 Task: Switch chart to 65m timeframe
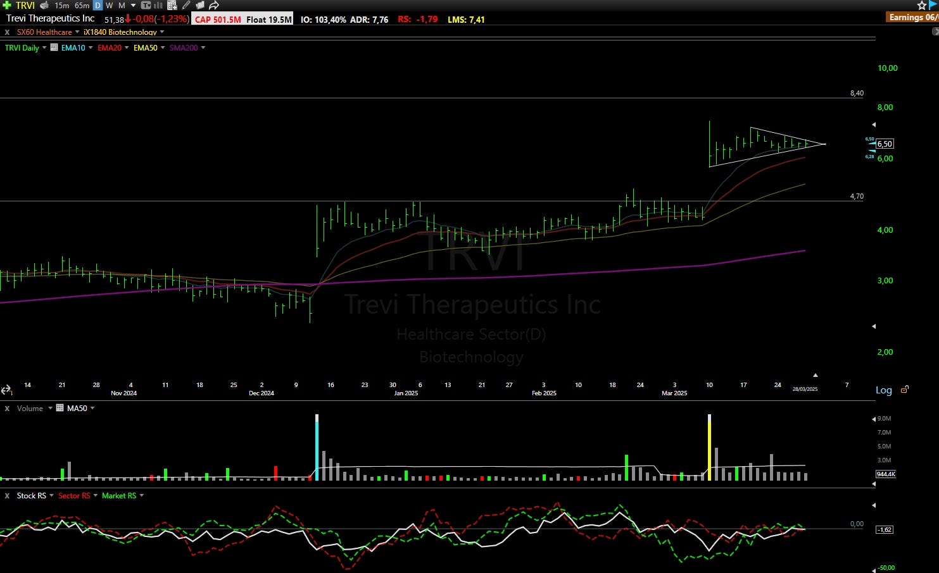click(82, 5)
